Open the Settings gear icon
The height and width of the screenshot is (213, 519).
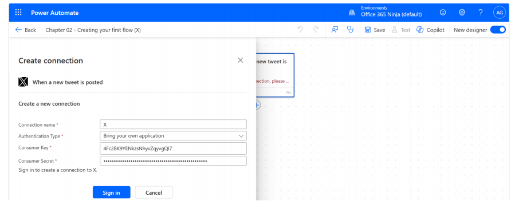click(462, 13)
